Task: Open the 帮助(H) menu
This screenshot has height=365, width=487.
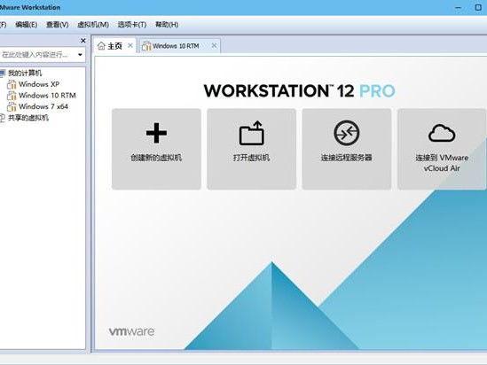Action: pos(167,25)
